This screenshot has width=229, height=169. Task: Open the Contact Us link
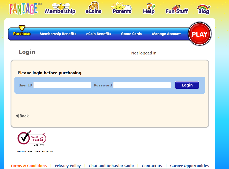(152, 166)
